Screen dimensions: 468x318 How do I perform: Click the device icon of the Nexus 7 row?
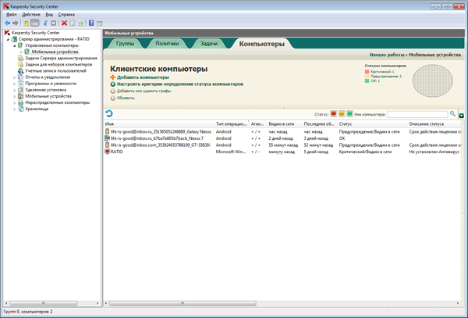(x=108, y=138)
